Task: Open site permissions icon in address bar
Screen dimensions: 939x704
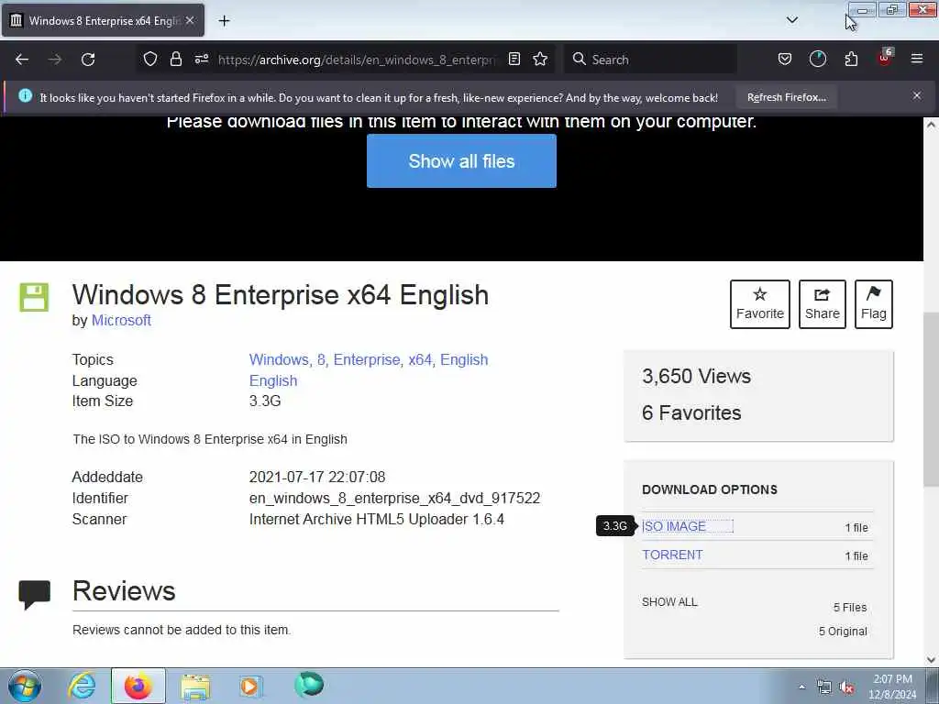Action: tap(201, 59)
